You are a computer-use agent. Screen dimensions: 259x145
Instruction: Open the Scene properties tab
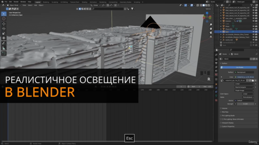point(216,71)
